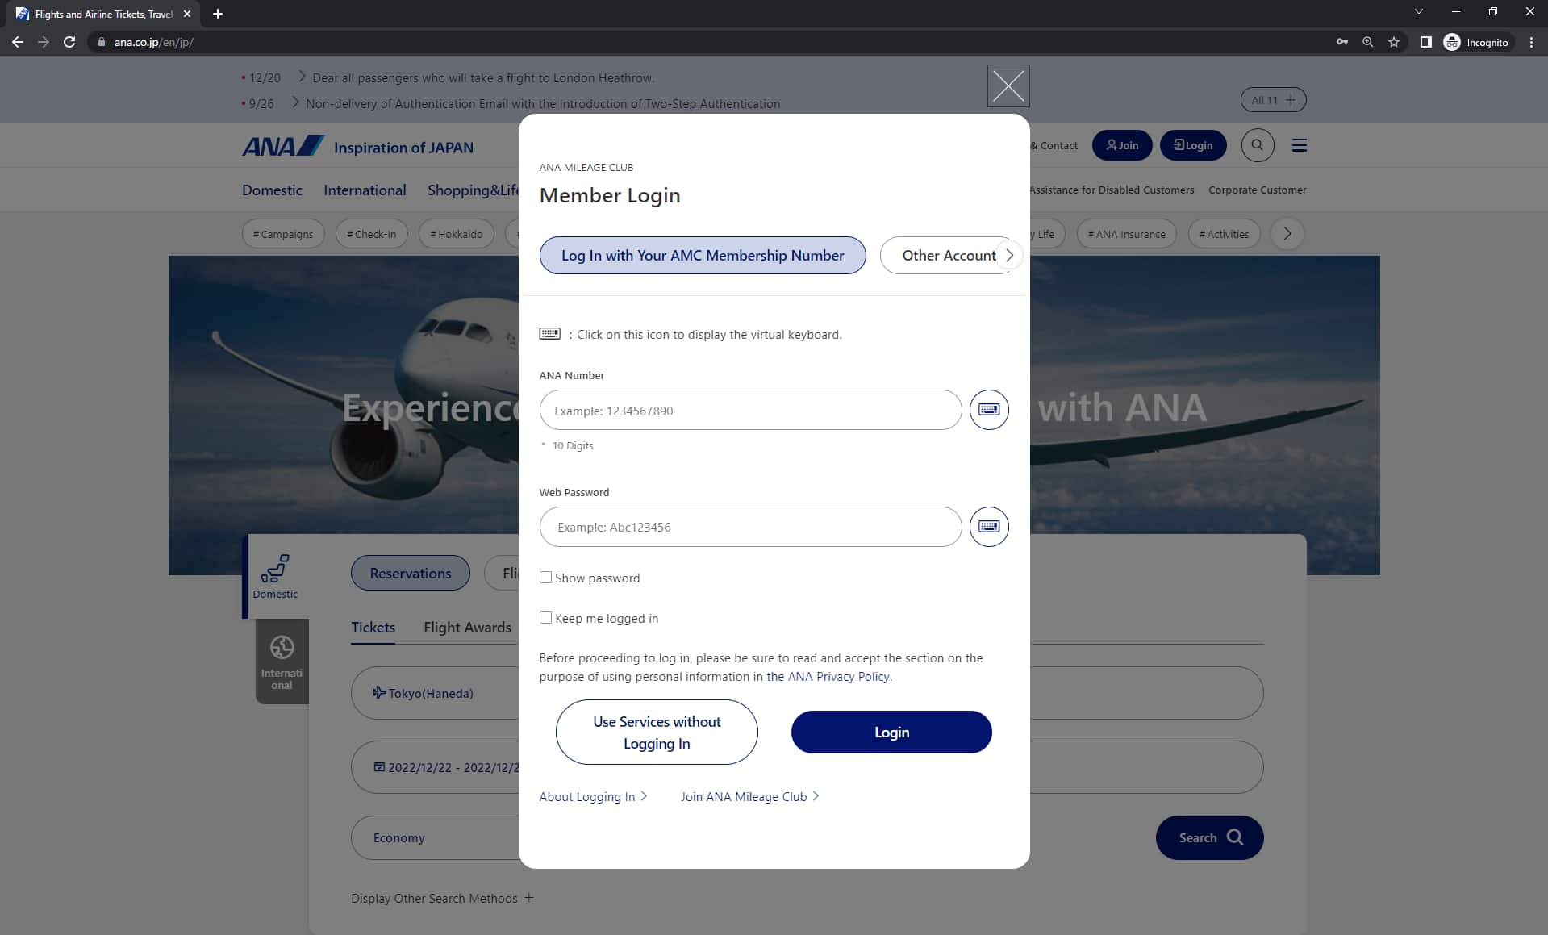1548x935 pixels.
Task: Select the Domestic seat icon tab
Action: [x=275, y=577]
